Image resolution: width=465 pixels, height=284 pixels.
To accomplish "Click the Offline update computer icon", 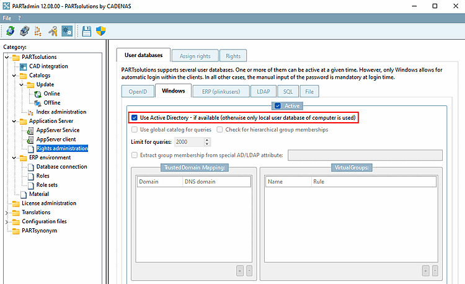I will point(38,103).
